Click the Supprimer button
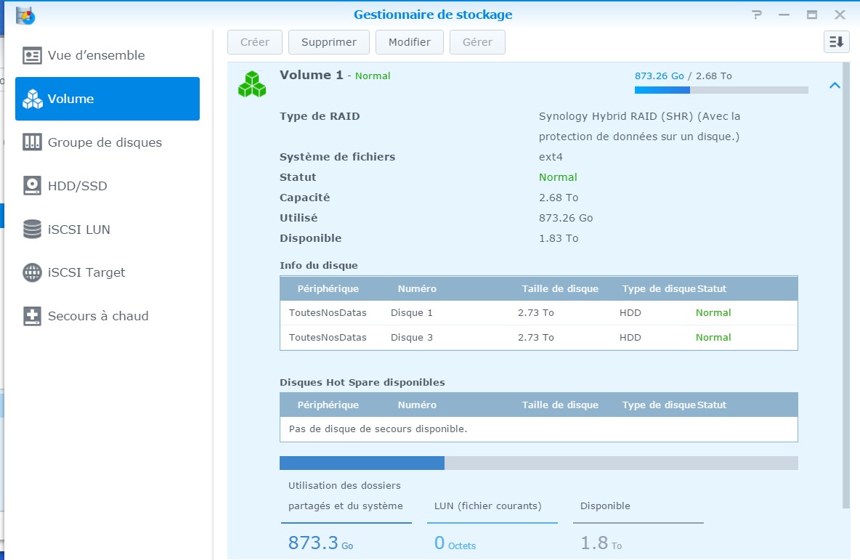Viewport: 860px width, 560px height. (x=328, y=42)
